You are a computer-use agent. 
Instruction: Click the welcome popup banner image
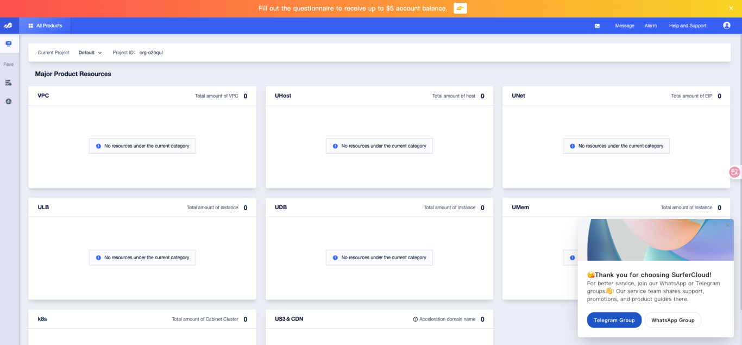pyautogui.click(x=656, y=240)
